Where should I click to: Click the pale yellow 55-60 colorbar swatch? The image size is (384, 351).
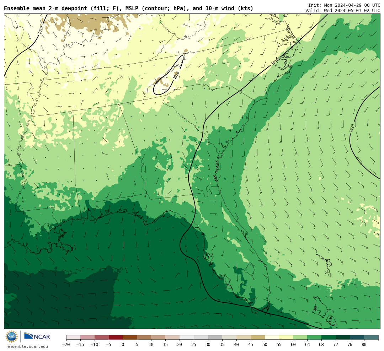point(286,337)
